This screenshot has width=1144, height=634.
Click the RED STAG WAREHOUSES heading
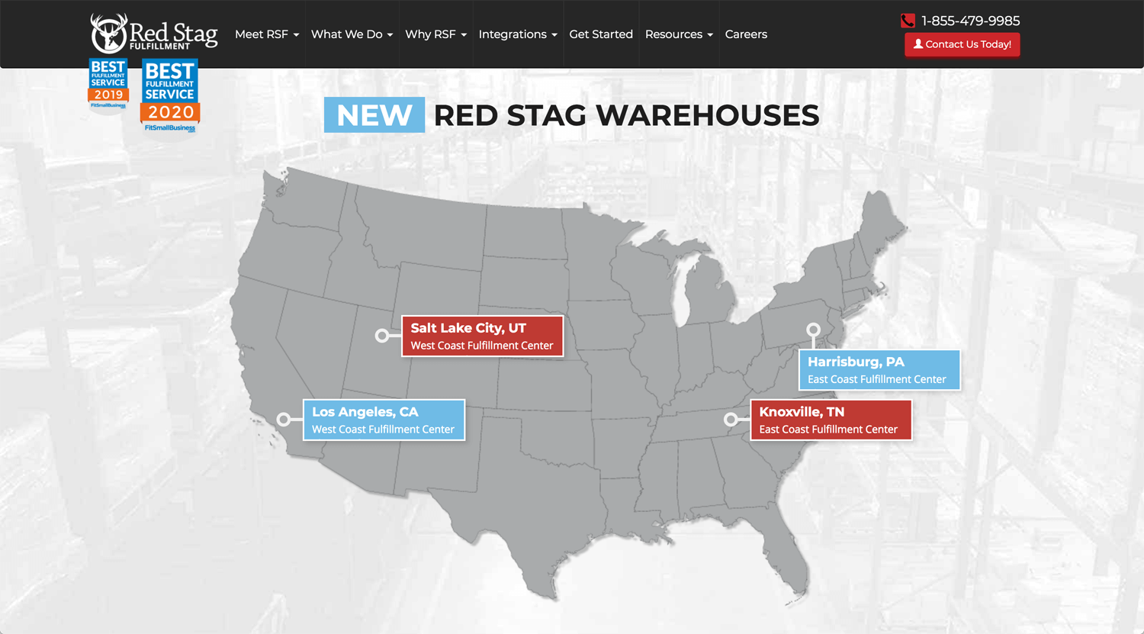click(626, 115)
